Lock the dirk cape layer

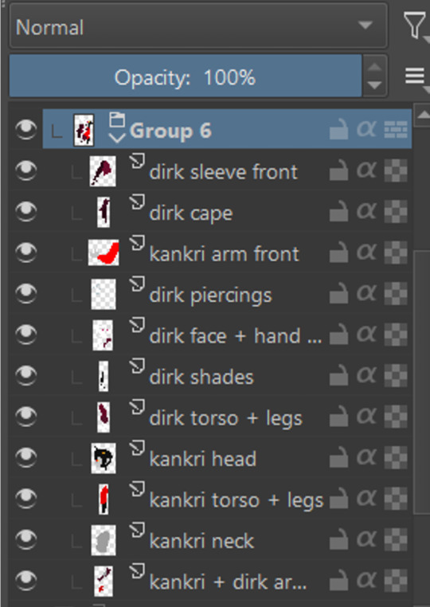[338, 211]
